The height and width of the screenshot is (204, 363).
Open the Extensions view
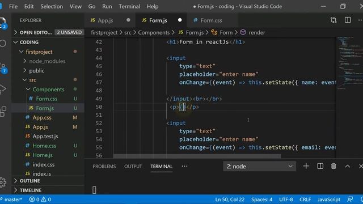click(x=3, y=111)
